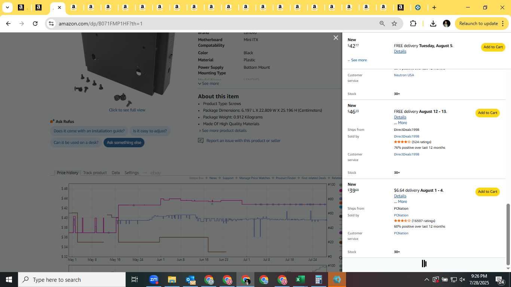
Task: Expand See more product specifications
Action: click(x=208, y=83)
